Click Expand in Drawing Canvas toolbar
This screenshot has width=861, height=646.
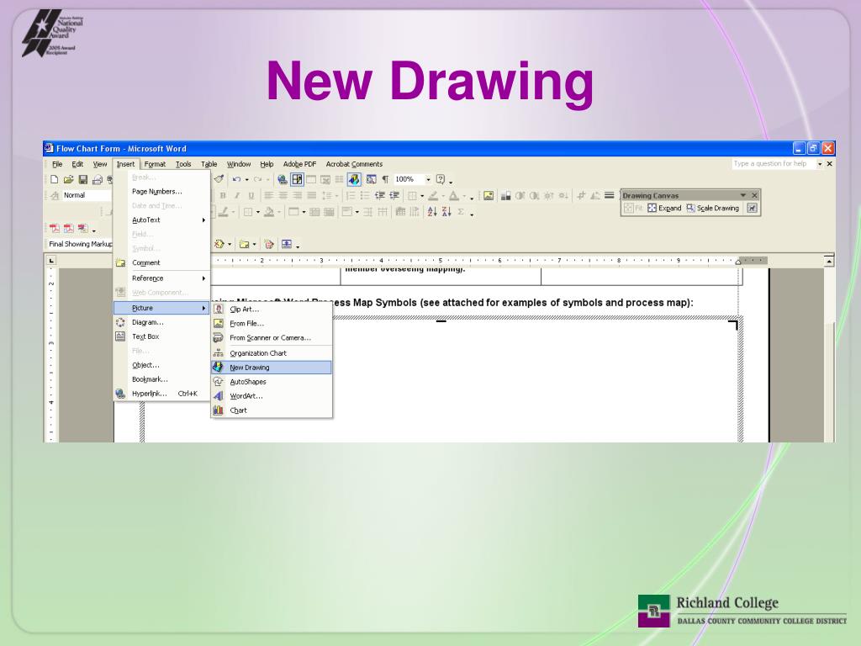664,209
